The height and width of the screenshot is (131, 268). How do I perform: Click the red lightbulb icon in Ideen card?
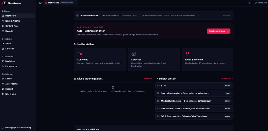[187, 54]
